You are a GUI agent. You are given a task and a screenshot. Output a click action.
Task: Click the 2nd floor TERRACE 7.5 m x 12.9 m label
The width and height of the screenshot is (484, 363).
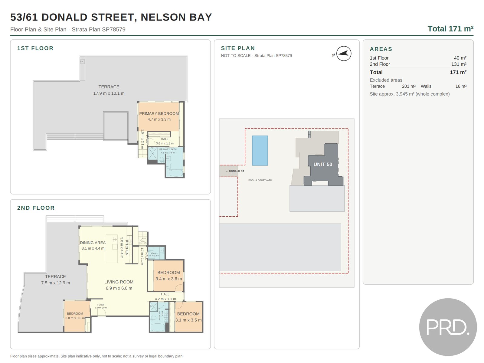[x=55, y=280]
